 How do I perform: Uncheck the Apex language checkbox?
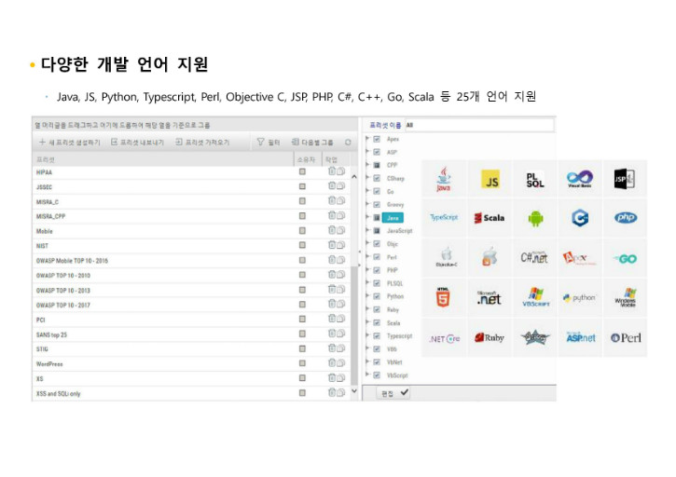click(x=377, y=139)
